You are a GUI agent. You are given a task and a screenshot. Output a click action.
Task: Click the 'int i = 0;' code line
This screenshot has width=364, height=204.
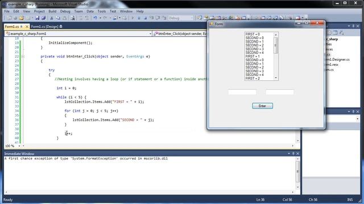(x=67, y=88)
